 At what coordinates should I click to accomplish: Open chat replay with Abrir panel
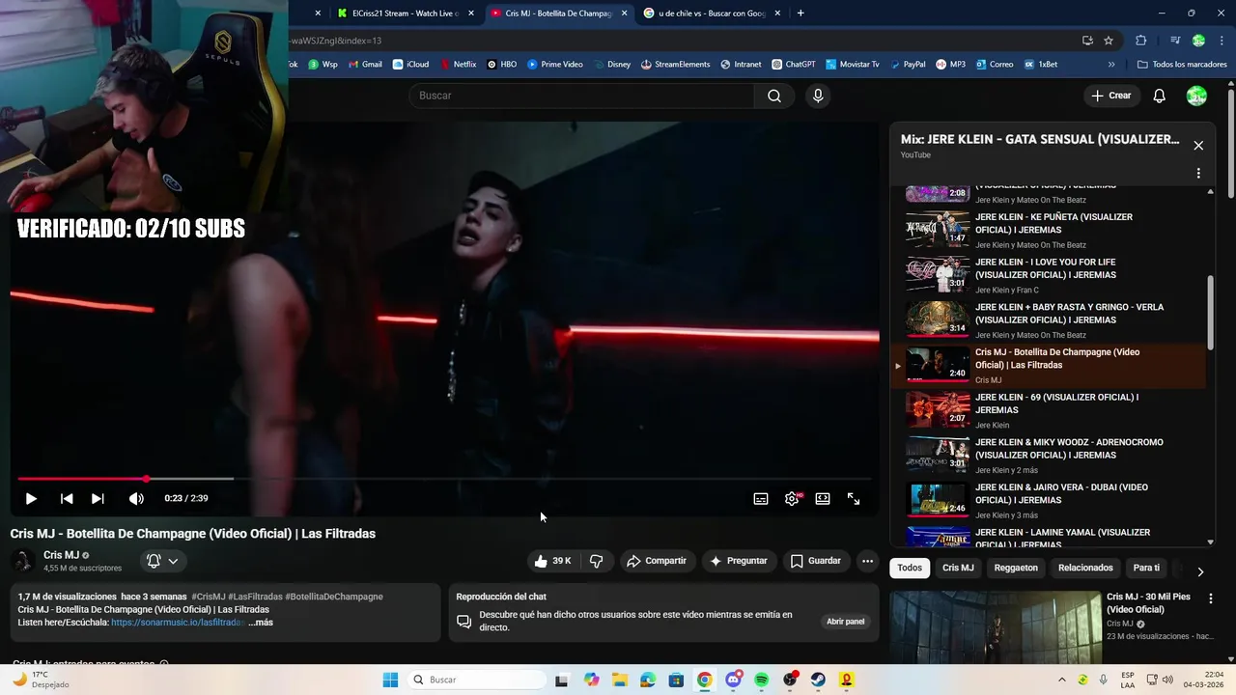(845, 622)
